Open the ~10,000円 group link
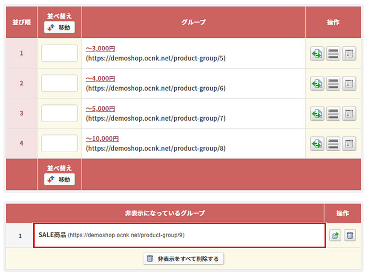367x276 pixels. pyautogui.click(x=102, y=139)
